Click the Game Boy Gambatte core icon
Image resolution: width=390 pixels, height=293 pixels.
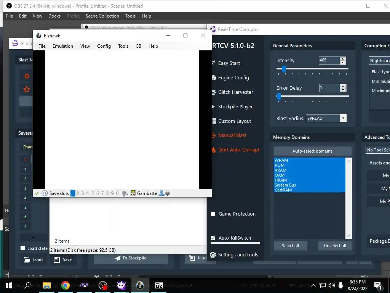133,193
